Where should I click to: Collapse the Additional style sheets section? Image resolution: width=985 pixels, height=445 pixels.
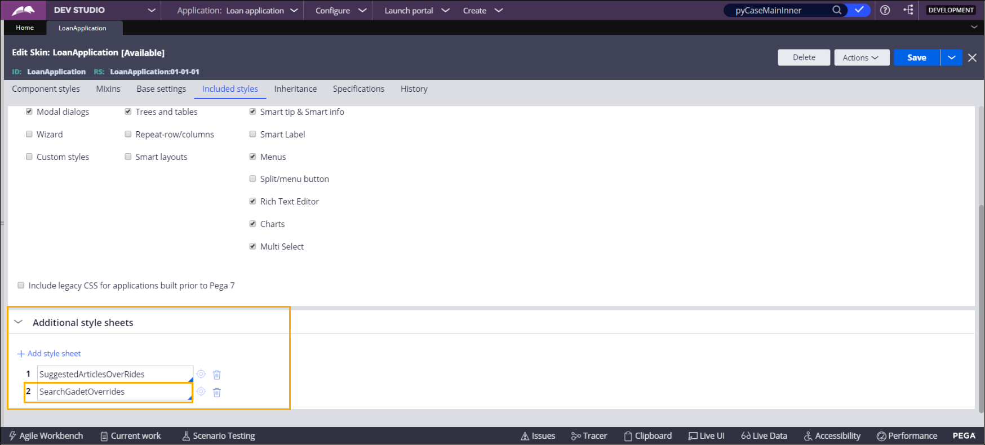click(x=19, y=322)
